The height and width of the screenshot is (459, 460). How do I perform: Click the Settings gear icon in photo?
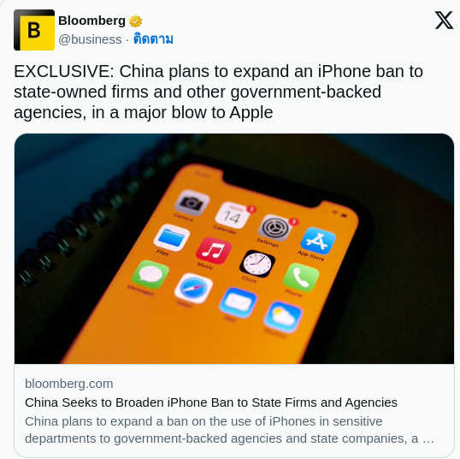click(x=274, y=228)
